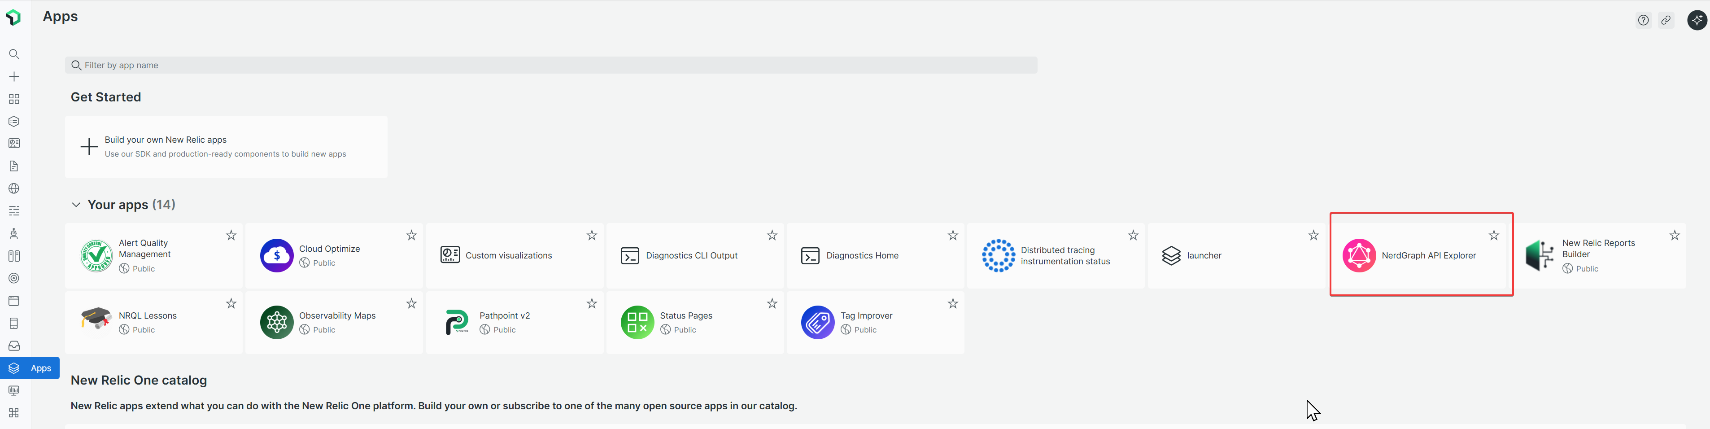Select the mobile phone icon in the sidebar
The width and height of the screenshot is (1710, 429).
click(14, 324)
